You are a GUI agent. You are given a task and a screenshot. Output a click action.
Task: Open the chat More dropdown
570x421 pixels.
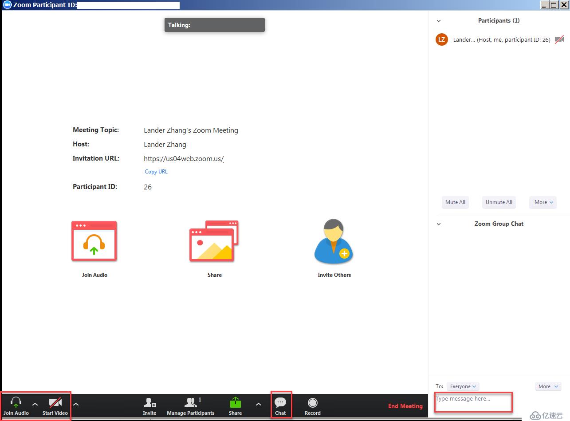548,386
